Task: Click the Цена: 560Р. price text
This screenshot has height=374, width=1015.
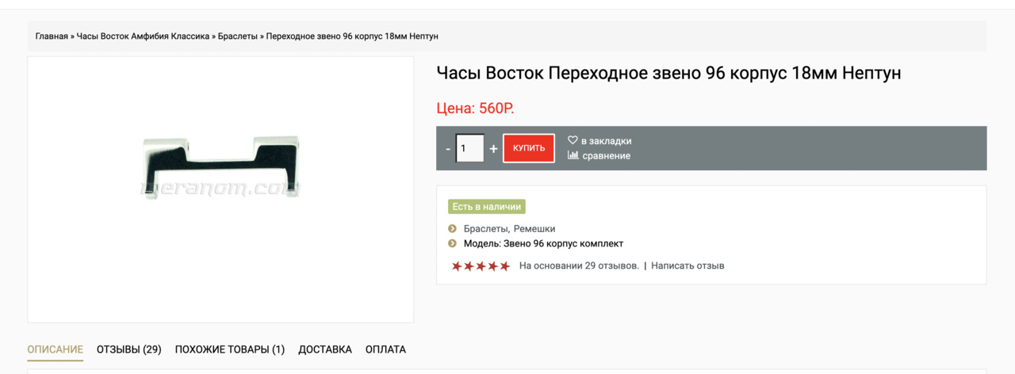Action: pyautogui.click(x=475, y=109)
